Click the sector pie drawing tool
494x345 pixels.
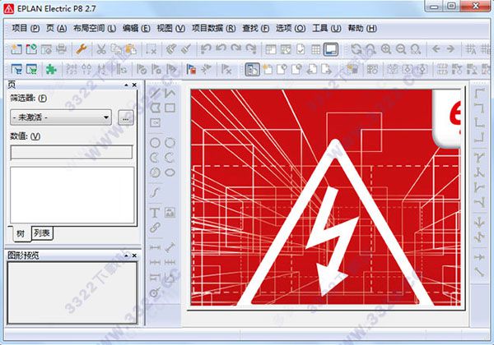tap(155, 172)
